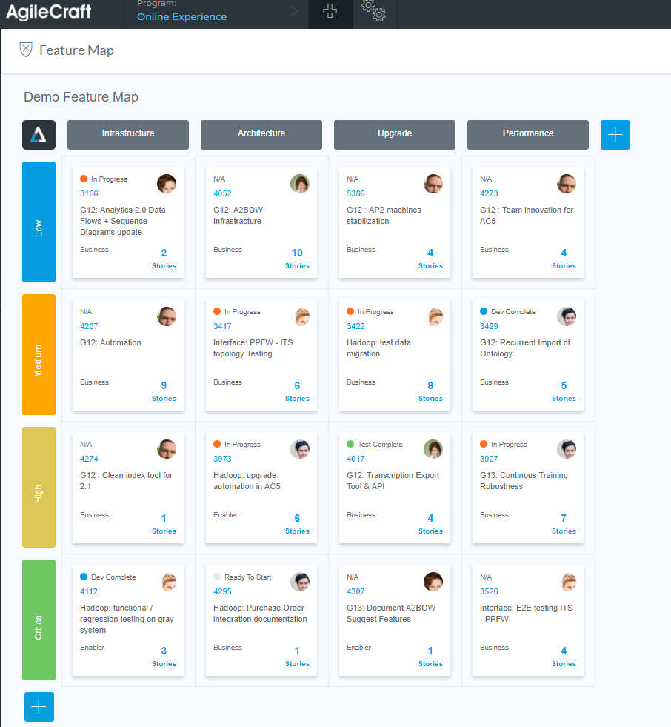Click the plus icon in the top navigation bar
The width and height of the screenshot is (671, 727).
point(330,12)
